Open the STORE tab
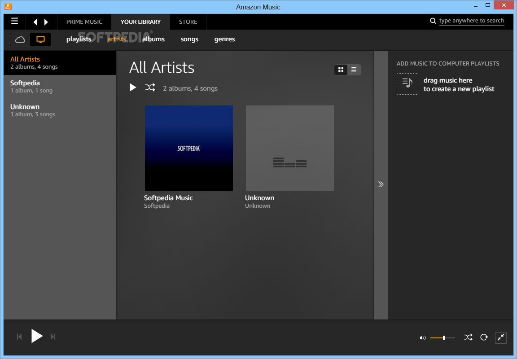 188,22
